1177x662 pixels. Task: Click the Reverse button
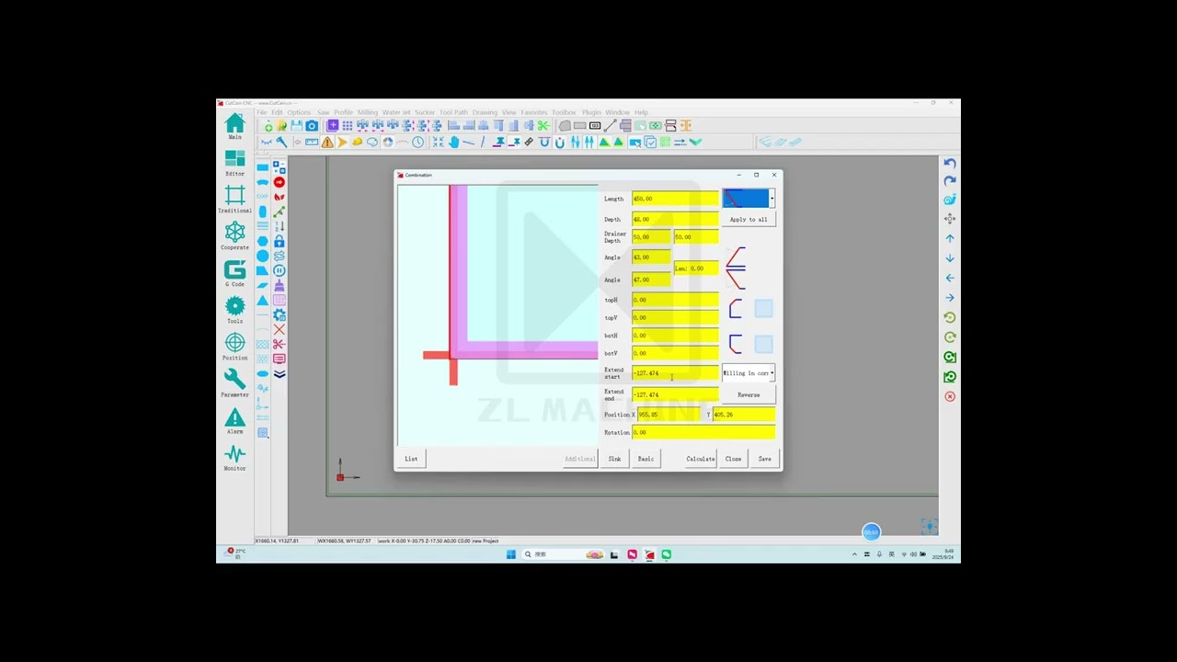point(748,395)
